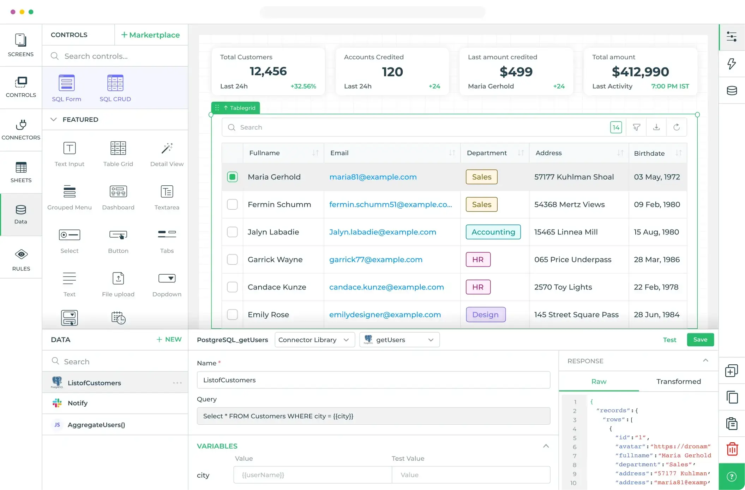This screenshot has height=490, width=745.
Task: Click the red trash delete icon
Action: (x=732, y=449)
